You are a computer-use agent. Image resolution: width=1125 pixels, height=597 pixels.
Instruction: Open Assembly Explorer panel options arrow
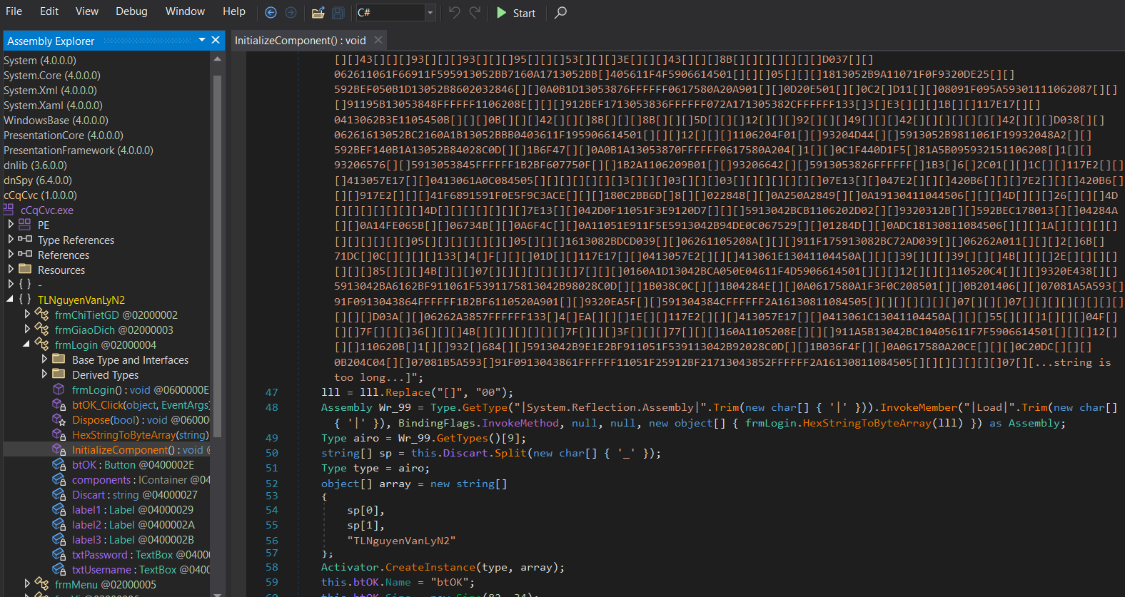tap(202, 40)
